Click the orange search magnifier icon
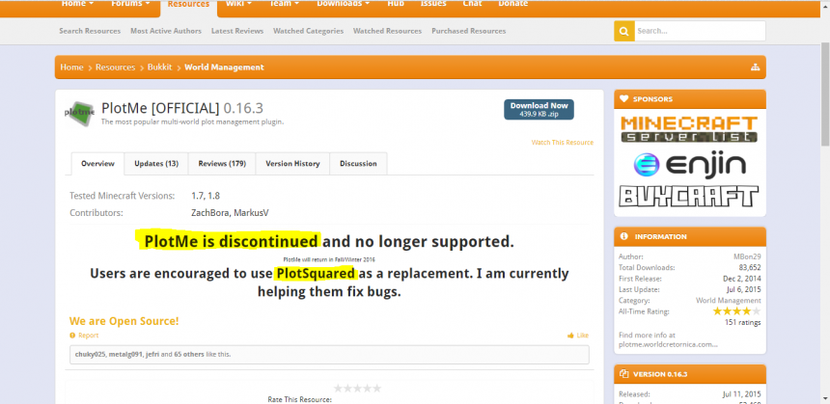This screenshot has height=404, width=830. (x=624, y=31)
